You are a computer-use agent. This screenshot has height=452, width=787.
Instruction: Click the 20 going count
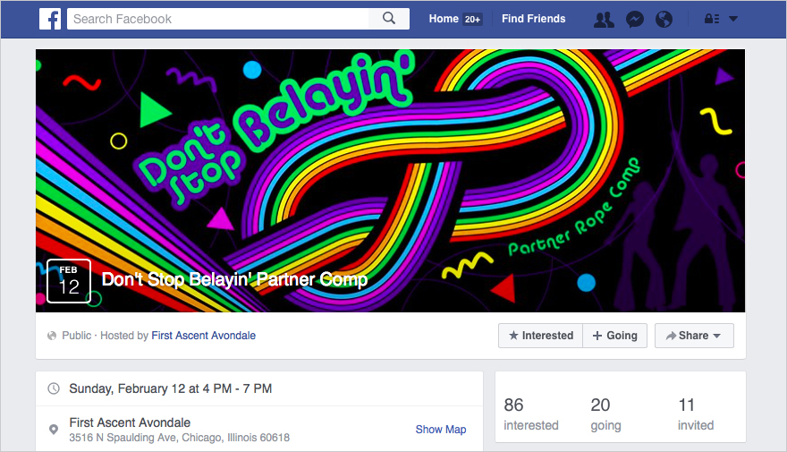pyautogui.click(x=605, y=414)
